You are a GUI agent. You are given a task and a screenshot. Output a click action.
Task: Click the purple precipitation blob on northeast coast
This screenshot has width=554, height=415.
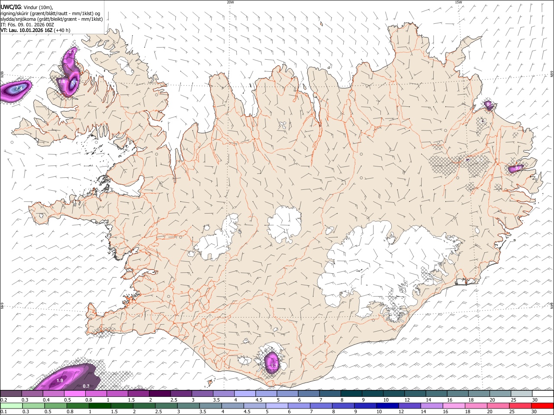click(489, 105)
